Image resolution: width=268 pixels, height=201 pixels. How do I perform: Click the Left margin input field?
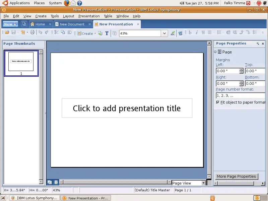228,71
